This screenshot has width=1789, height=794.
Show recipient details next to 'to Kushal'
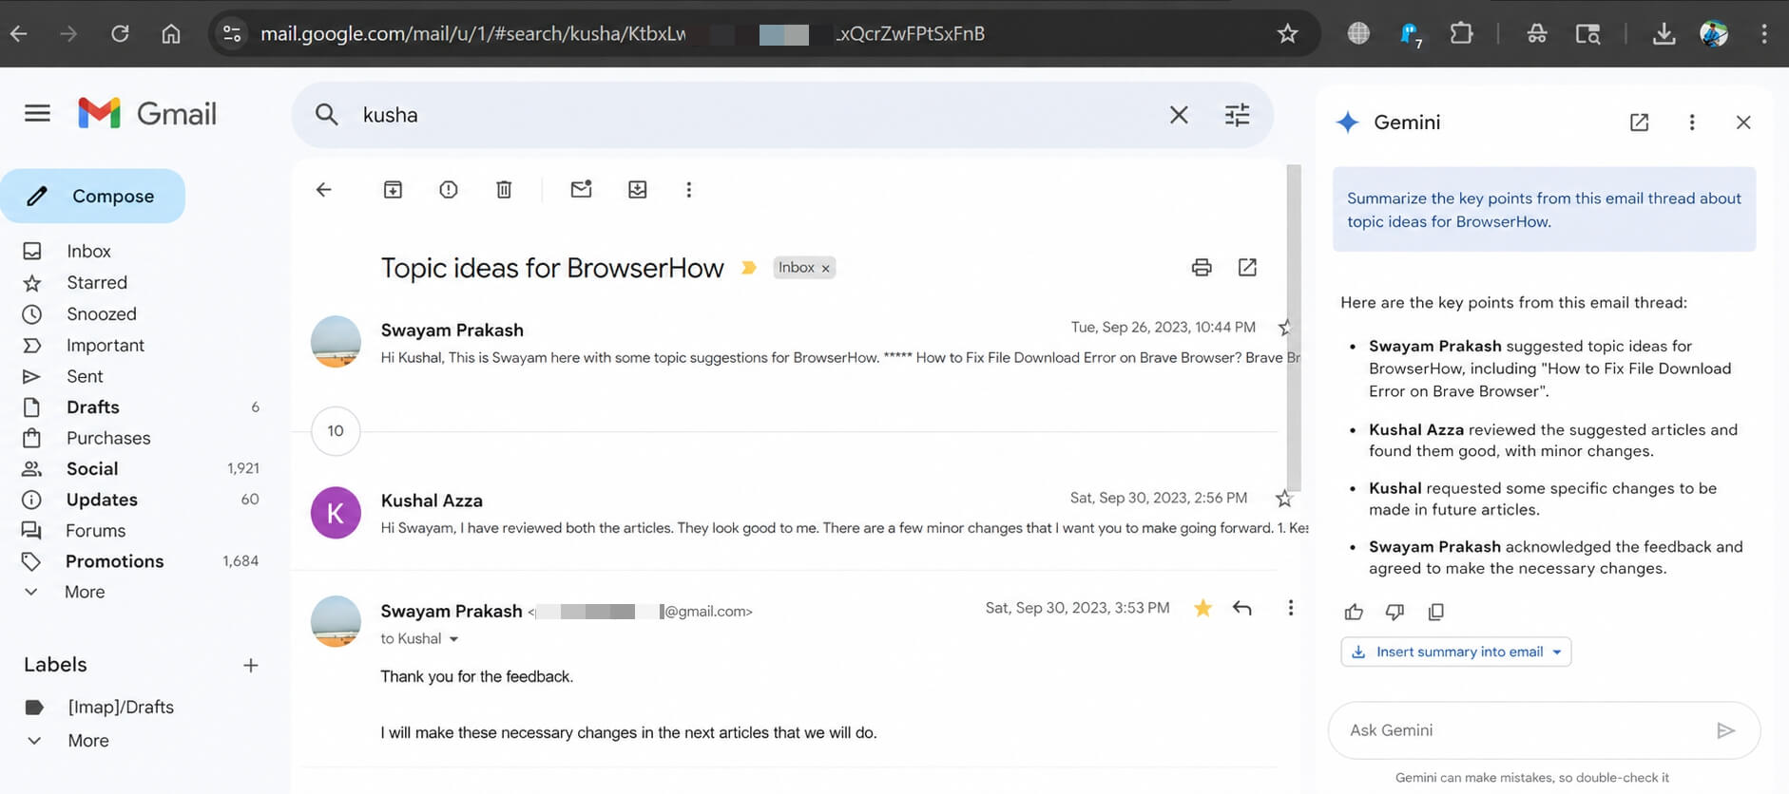[x=453, y=639]
